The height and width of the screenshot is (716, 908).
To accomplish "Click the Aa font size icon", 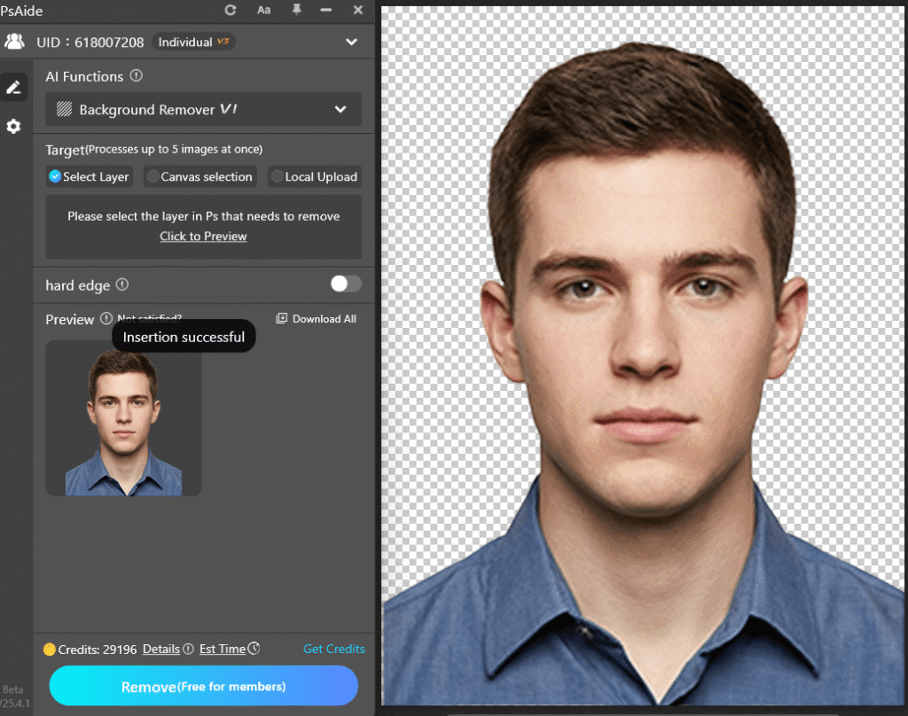I will 263,11.
